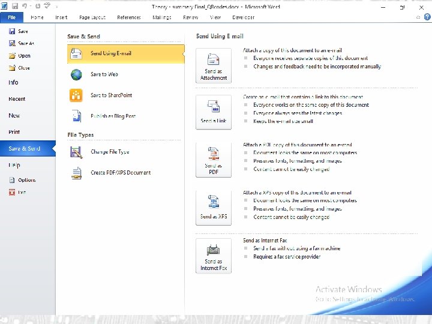The width and height of the screenshot is (432, 324).
Task: Select Create PDF/XPS Document option
Action: [x=125, y=173]
